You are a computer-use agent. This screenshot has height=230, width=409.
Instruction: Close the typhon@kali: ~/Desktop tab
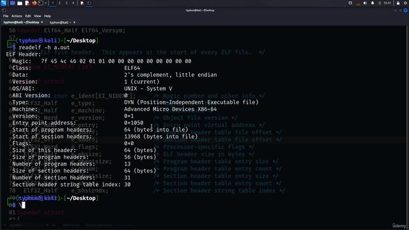(42, 22)
